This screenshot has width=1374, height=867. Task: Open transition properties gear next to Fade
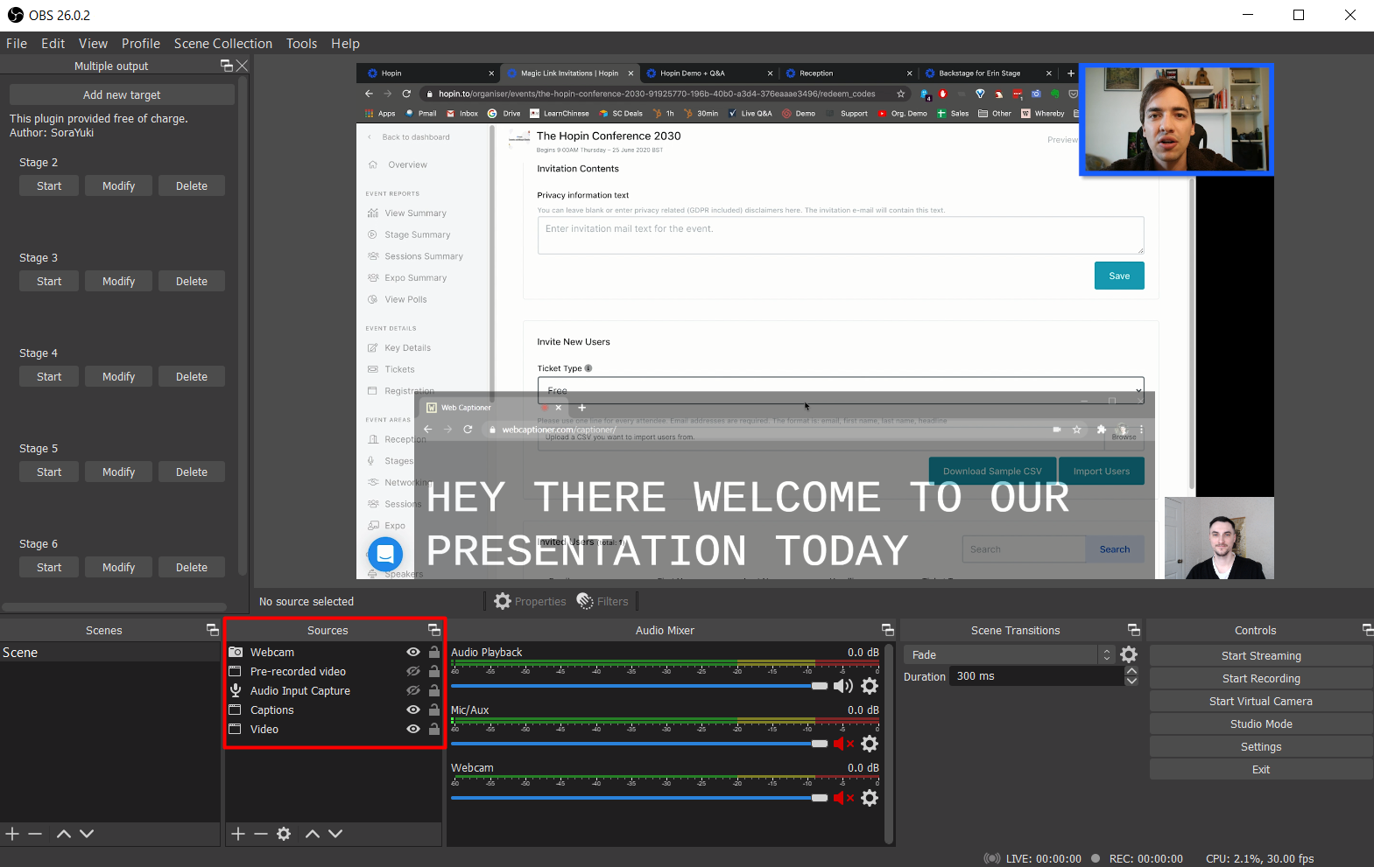click(x=1129, y=654)
